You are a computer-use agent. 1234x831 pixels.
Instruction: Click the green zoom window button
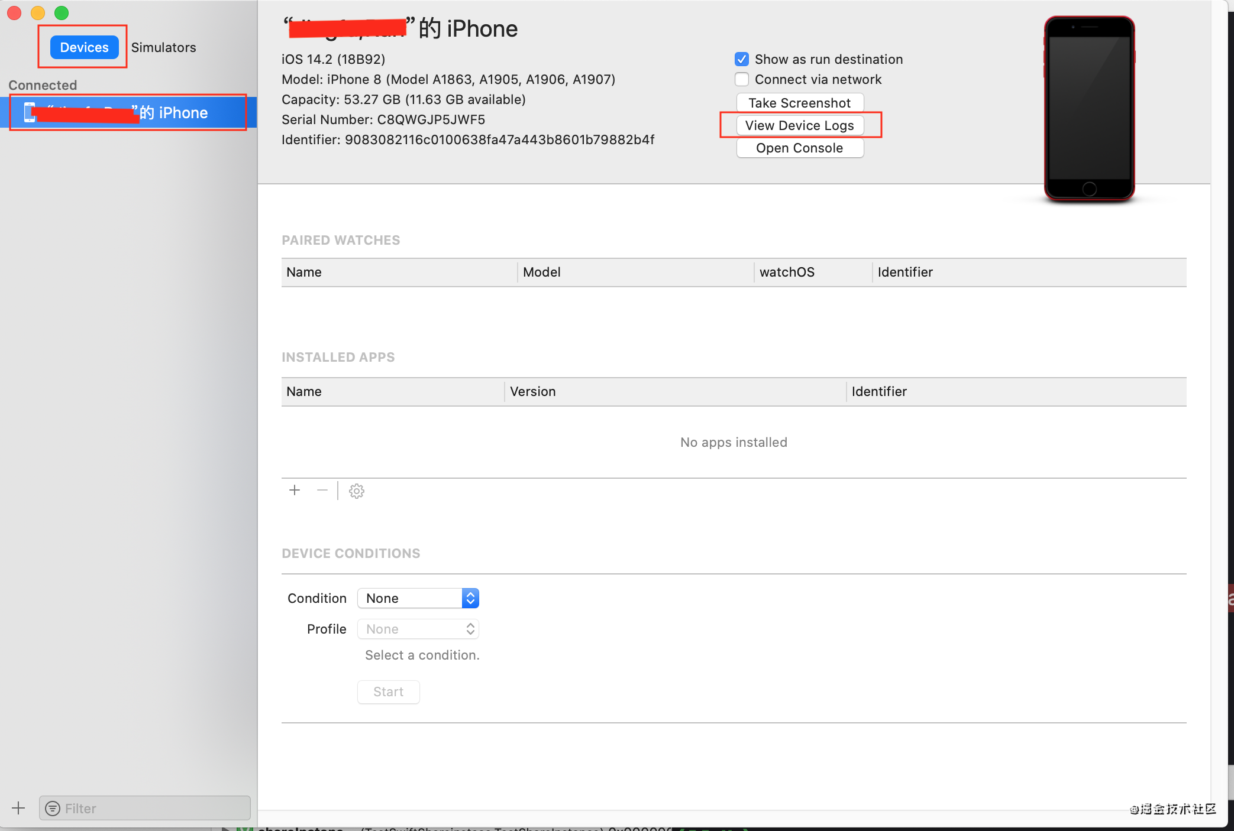(62, 12)
